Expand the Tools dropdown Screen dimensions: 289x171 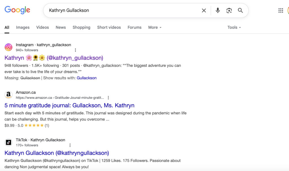(234, 27)
